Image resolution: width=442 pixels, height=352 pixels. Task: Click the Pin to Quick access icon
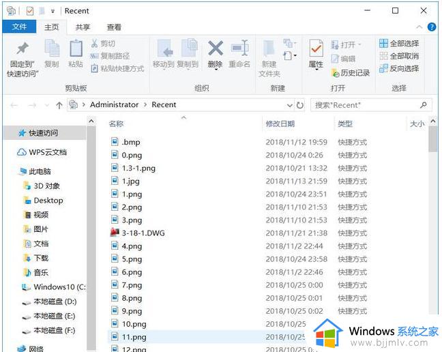(x=23, y=48)
